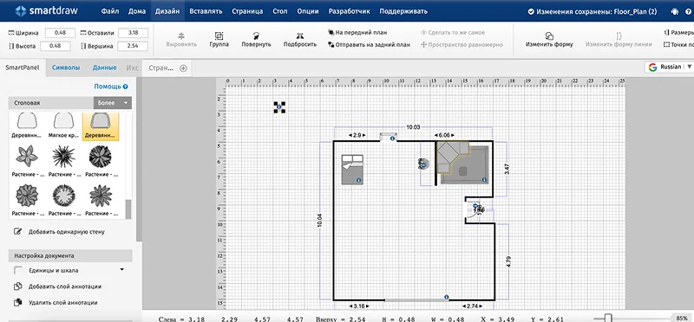Click the 10.03 dimension label
Image resolution: width=694 pixels, height=322 pixels.
tap(413, 127)
